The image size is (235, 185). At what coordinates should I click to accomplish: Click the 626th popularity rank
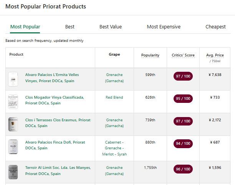click(150, 97)
